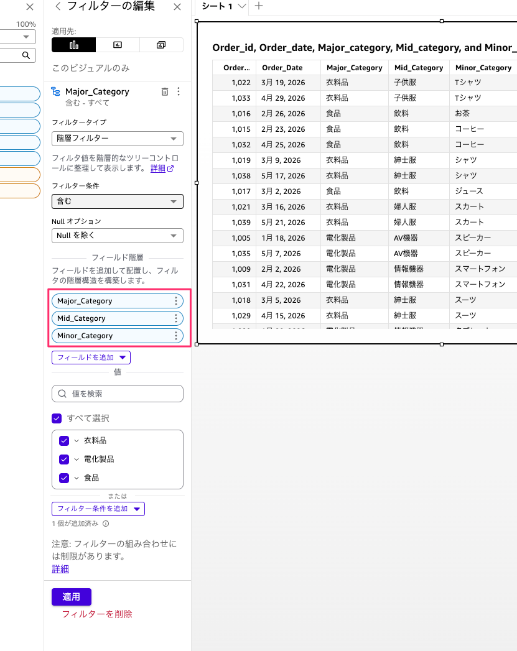Open the 詳細 link below the 注意 note
This screenshot has height=651, width=517.
tap(60, 569)
